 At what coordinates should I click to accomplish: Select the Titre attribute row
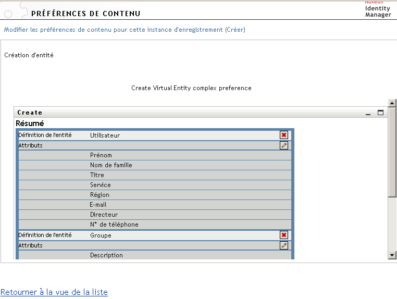click(155, 175)
